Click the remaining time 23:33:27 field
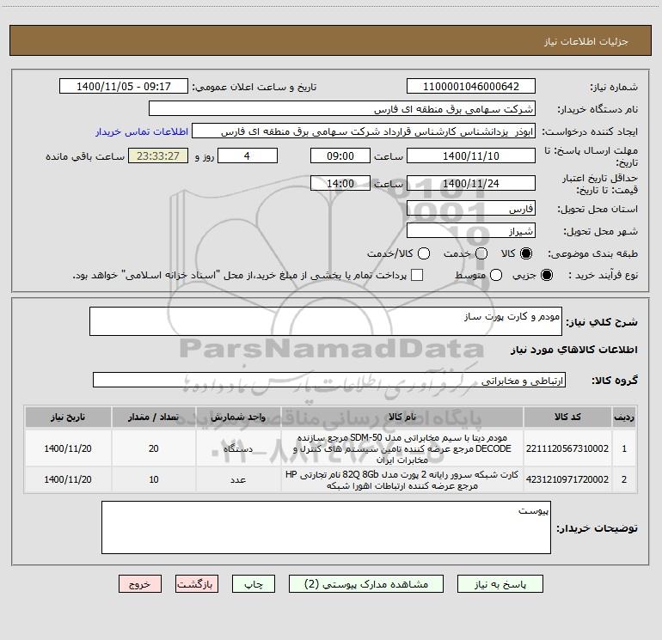 158,156
